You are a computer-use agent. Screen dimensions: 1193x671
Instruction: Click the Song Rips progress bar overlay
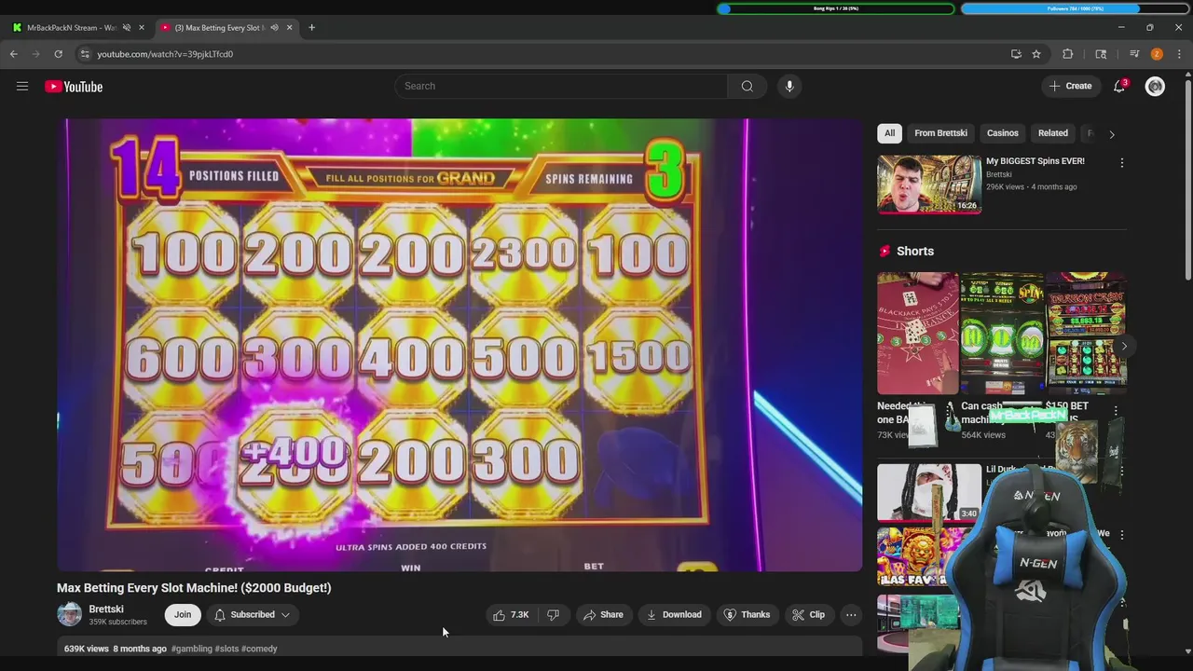coord(836,8)
